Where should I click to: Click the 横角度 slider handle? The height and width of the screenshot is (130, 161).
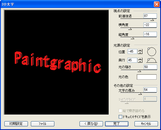point(130,29)
